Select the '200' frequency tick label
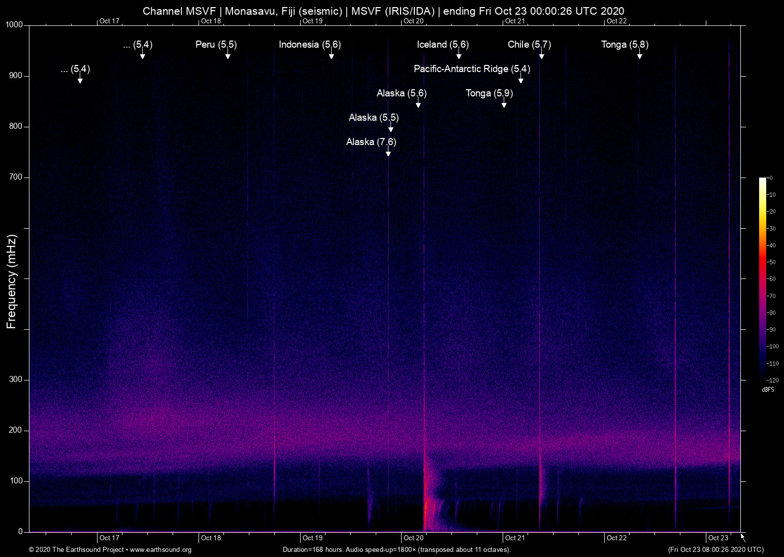The image size is (784, 557). click(x=16, y=431)
